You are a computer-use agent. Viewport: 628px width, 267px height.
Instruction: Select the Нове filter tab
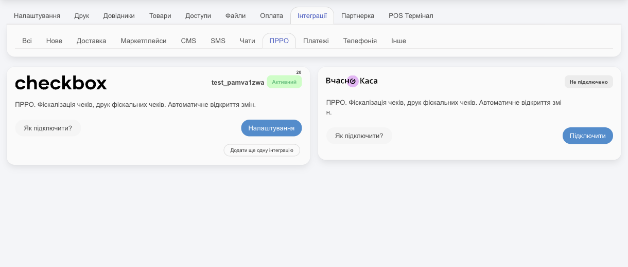pos(54,41)
